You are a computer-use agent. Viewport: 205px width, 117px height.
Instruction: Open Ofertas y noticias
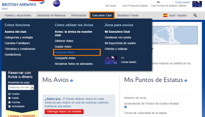coord(116,49)
